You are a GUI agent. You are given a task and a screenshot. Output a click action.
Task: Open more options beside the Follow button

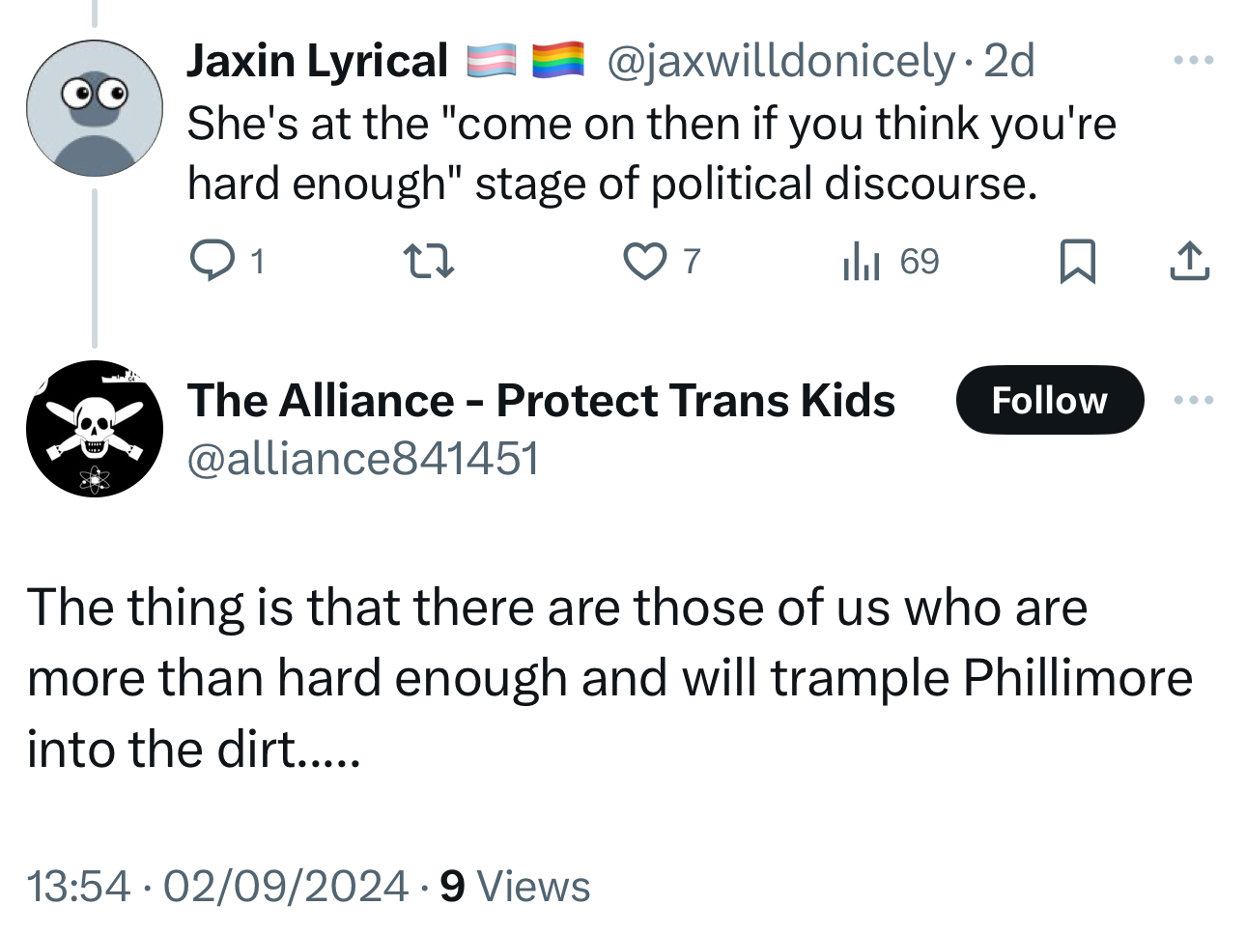point(1193,400)
